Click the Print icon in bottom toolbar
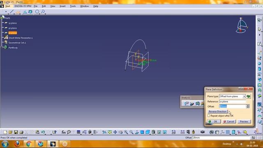Viewport: 263px width, 148px height. coord(21,132)
